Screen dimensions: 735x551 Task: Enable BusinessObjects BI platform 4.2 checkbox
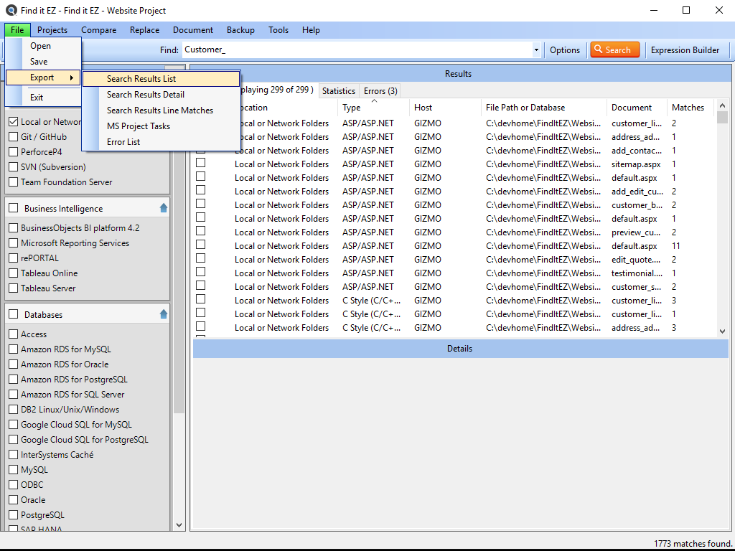[x=14, y=227]
